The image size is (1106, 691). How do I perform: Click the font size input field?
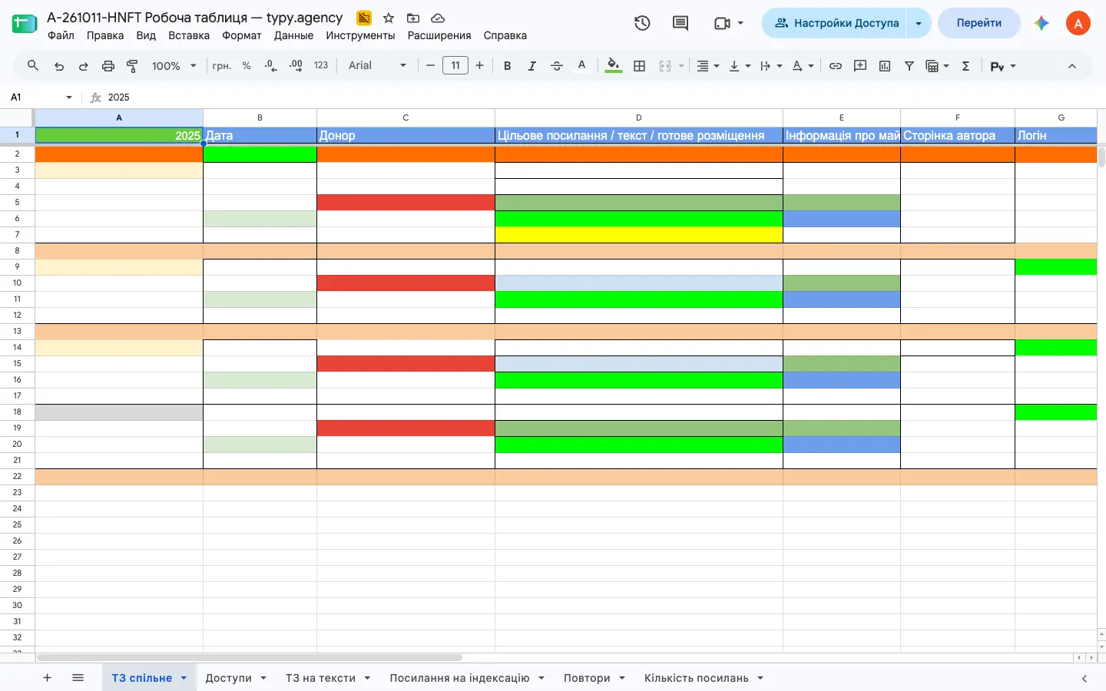[x=455, y=66]
